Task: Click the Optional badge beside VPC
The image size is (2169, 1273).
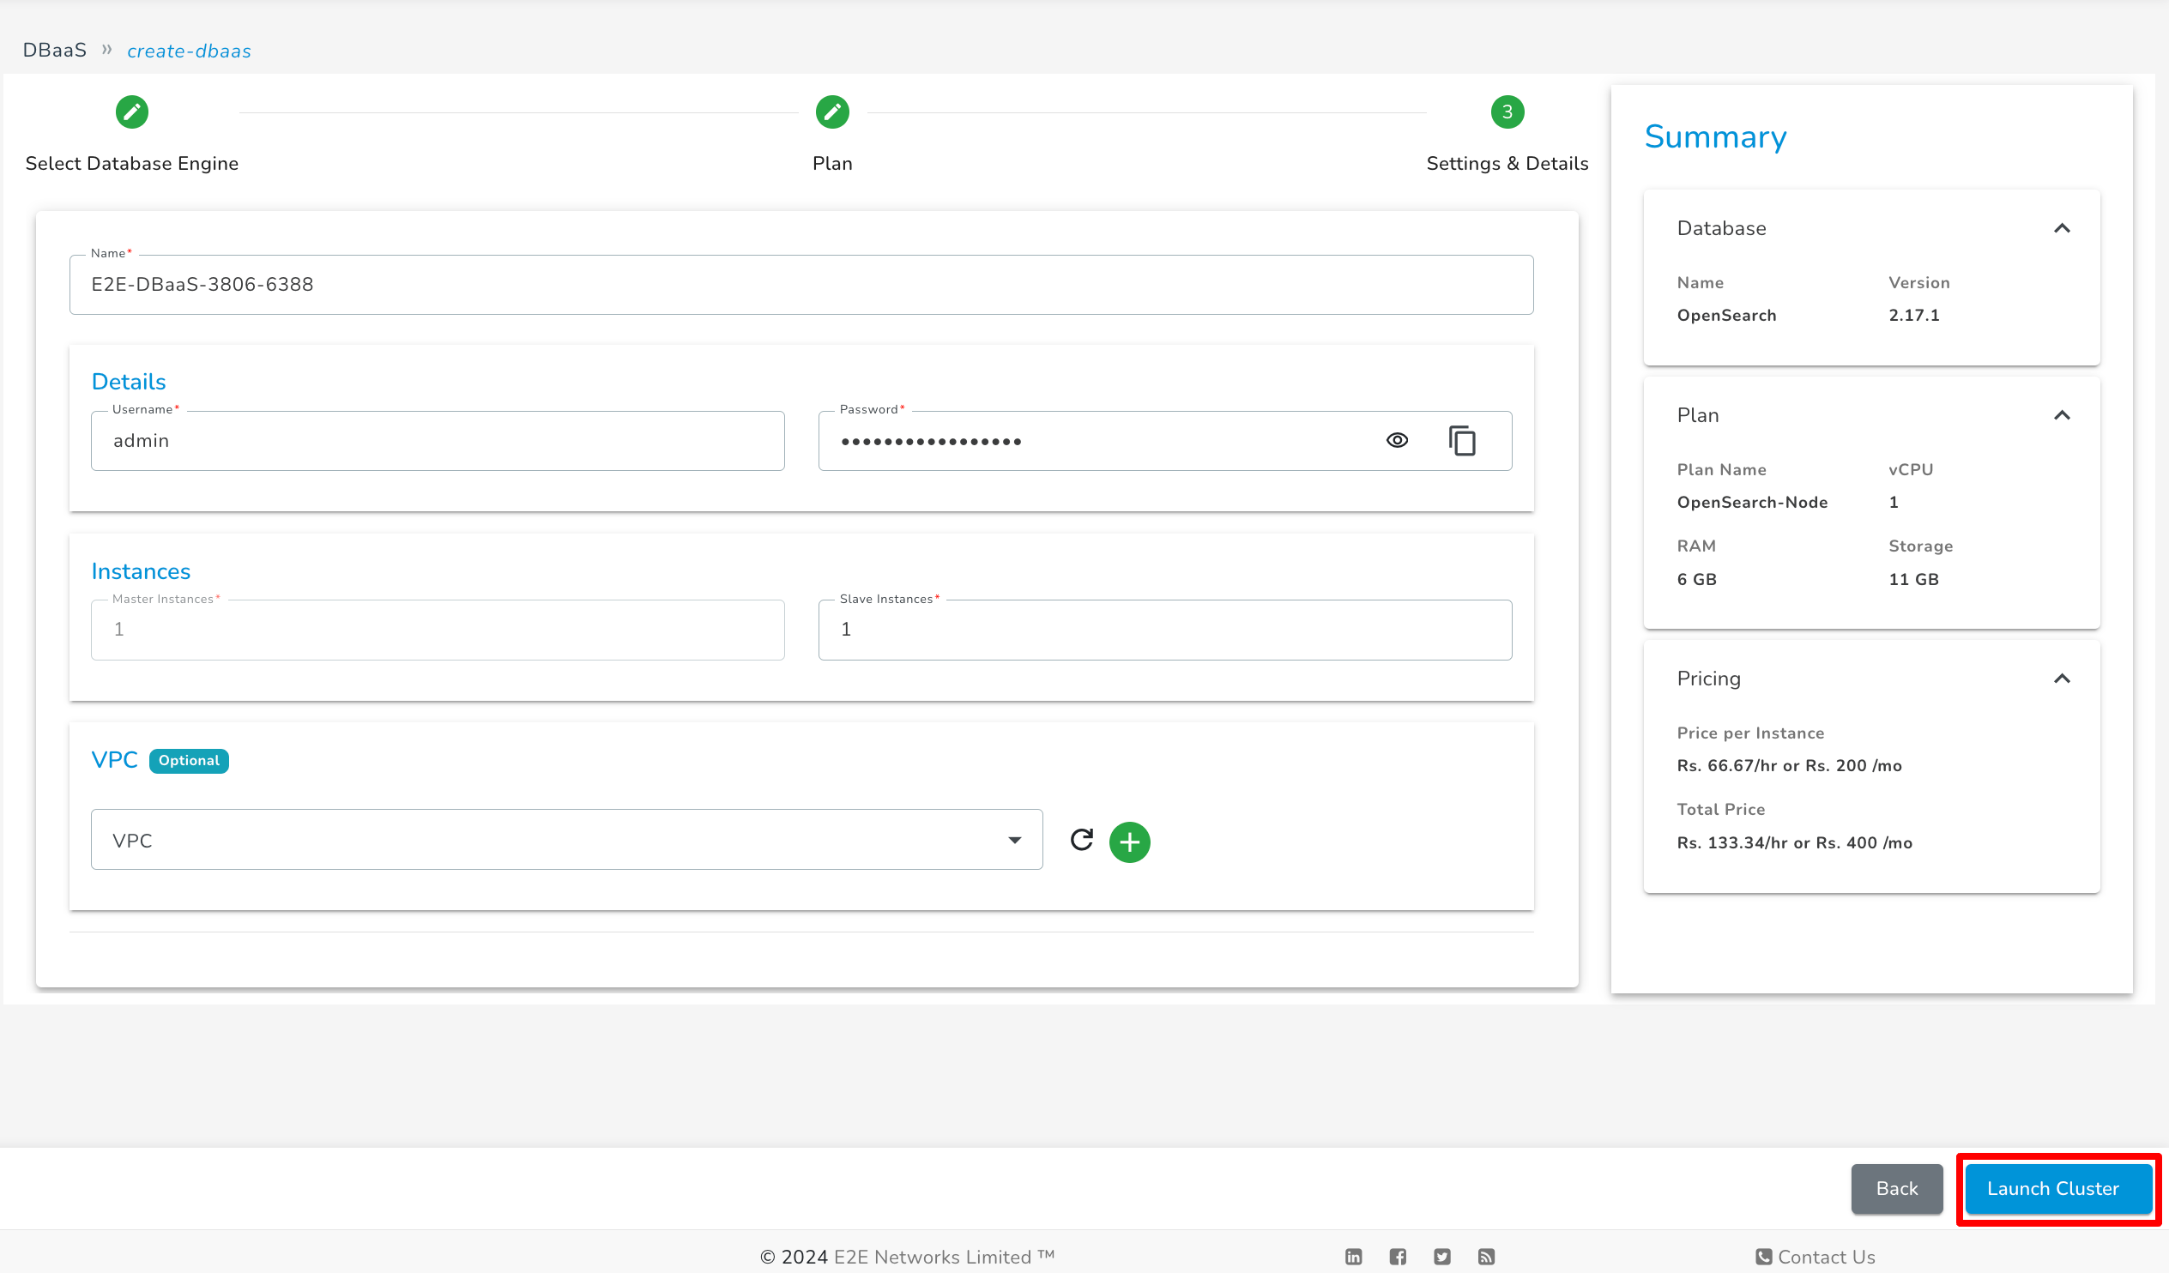Action: (189, 761)
